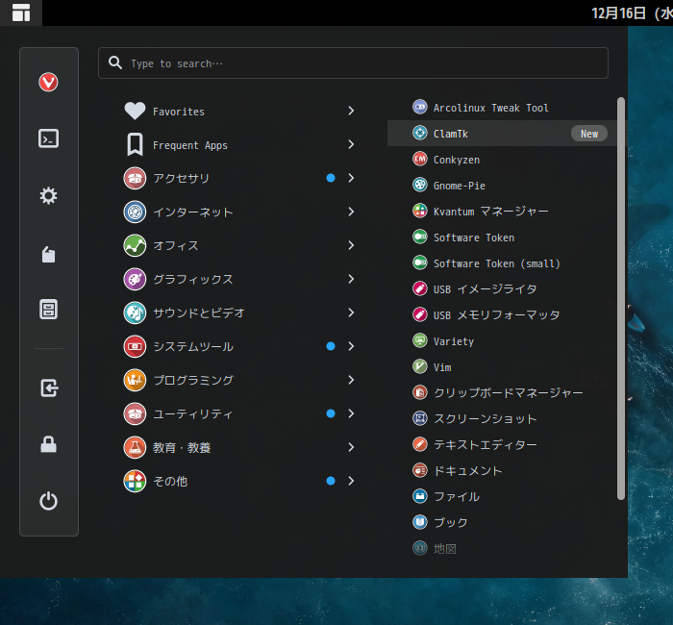Expand the Favorites category arrow
673x625 pixels.
click(x=351, y=111)
